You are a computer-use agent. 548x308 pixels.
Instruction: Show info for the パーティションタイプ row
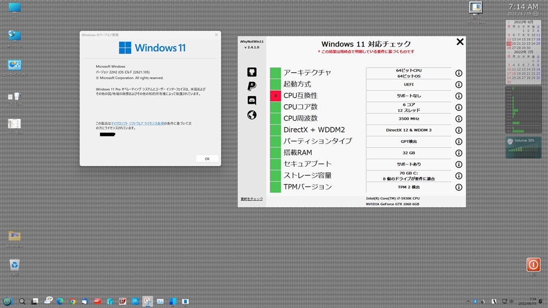(x=459, y=141)
